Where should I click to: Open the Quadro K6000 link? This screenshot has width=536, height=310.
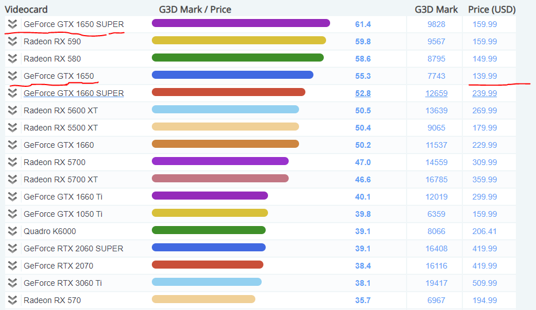(x=49, y=231)
